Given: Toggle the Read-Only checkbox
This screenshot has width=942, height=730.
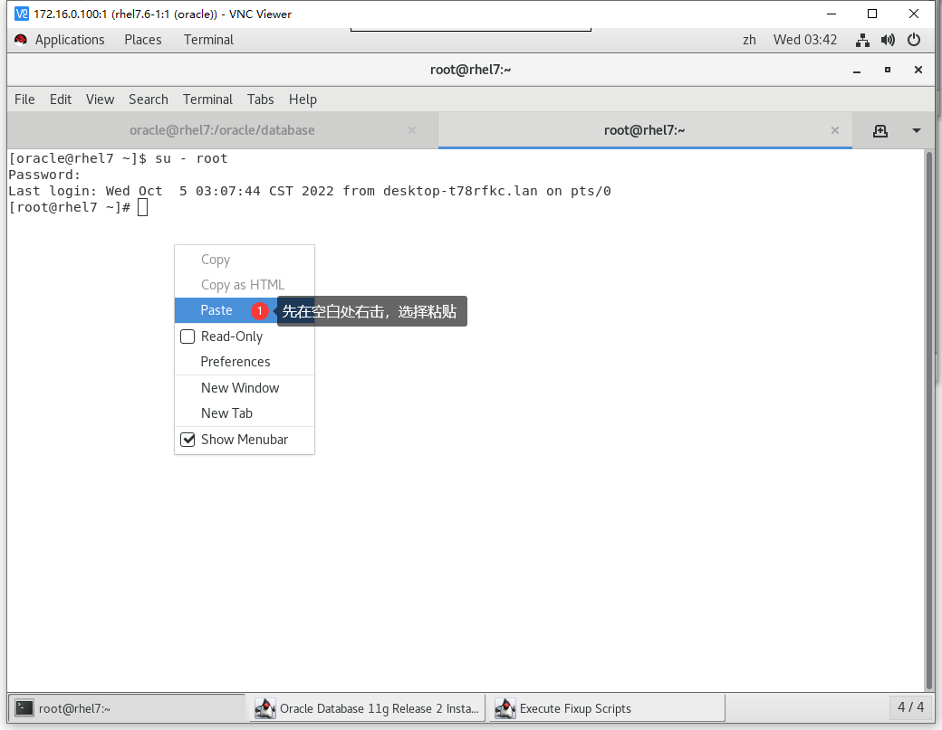Looking at the screenshot, I should tap(187, 337).
